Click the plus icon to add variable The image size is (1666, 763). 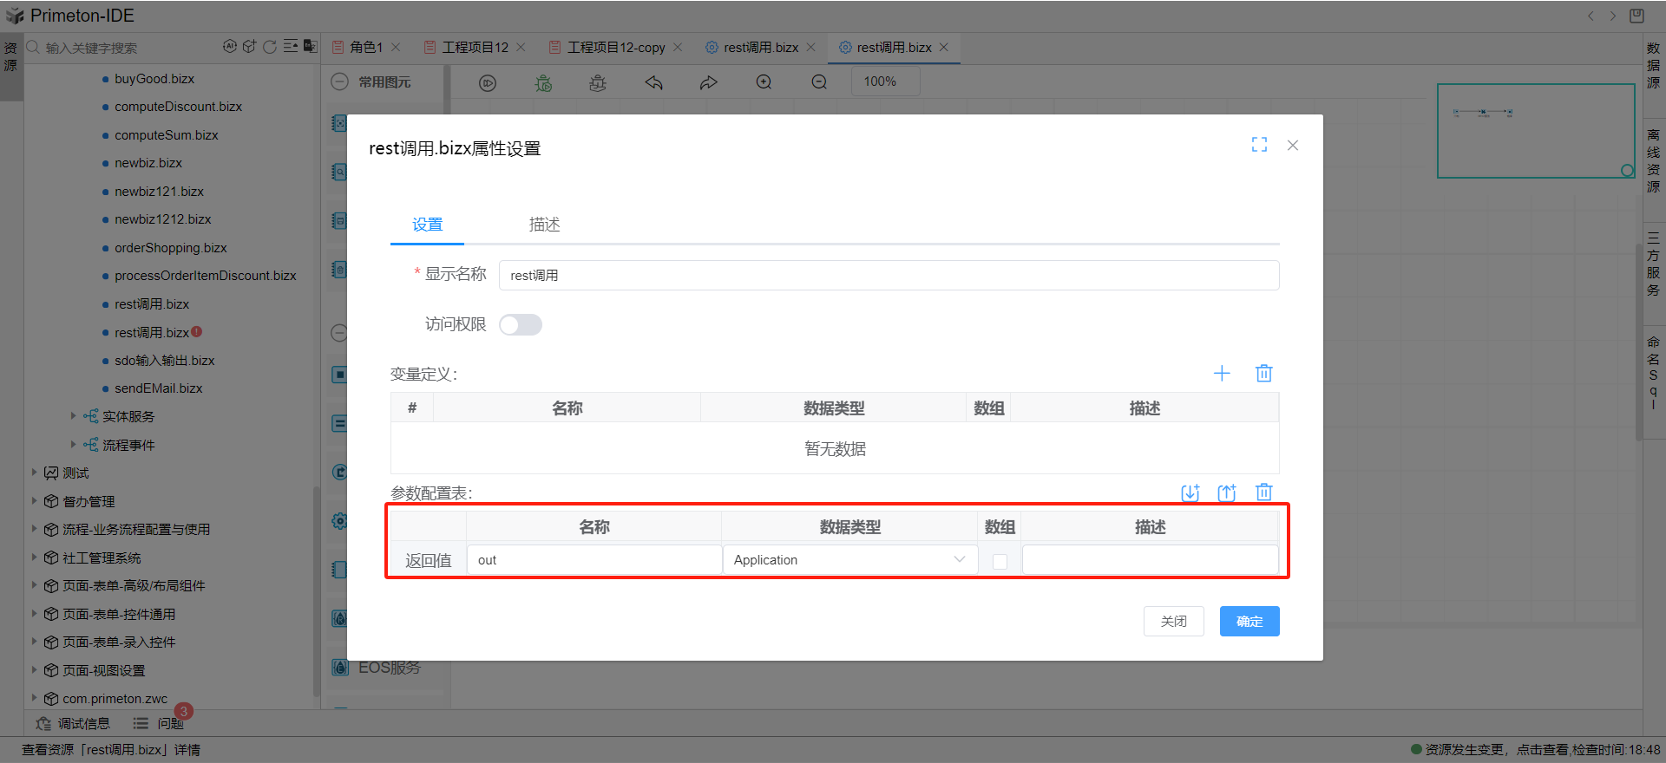click(x=1222, y=374)
